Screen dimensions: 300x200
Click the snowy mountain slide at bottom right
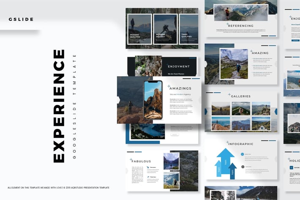point(241,193)
